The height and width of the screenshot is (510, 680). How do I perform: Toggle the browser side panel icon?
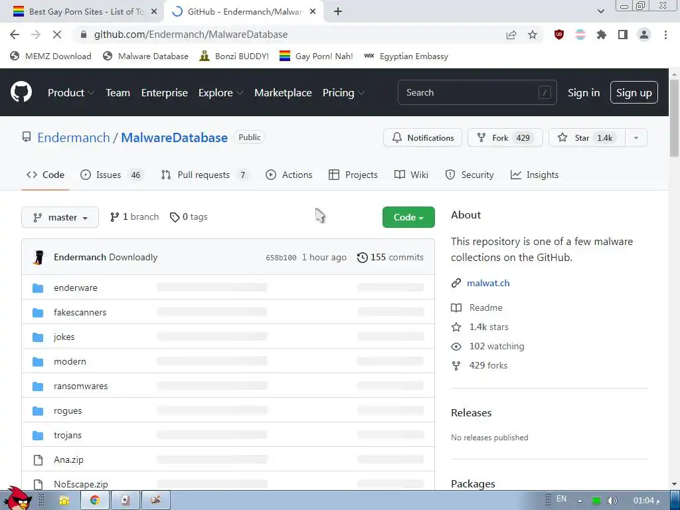tap(623, 35)
